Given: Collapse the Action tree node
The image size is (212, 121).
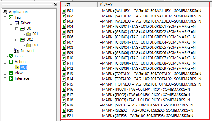Looking at the screenshot, I should tap(5, 62).
